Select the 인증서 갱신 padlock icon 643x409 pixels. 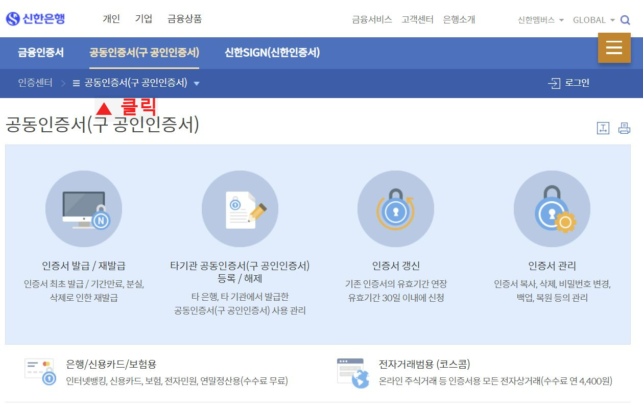click(x=396, y=208)
